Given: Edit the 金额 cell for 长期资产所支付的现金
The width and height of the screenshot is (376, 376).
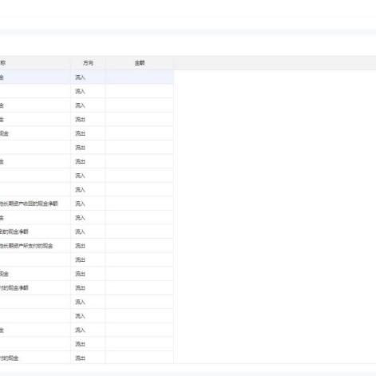Looking at the screenshot, I should pyautogui.click(x=140, y=246).
